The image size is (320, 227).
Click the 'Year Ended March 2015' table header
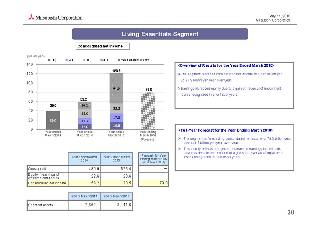pyautogui.click(x=116, y=159)
